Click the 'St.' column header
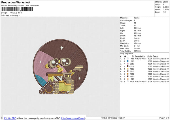The image size is (170, 120). [133, 56]
